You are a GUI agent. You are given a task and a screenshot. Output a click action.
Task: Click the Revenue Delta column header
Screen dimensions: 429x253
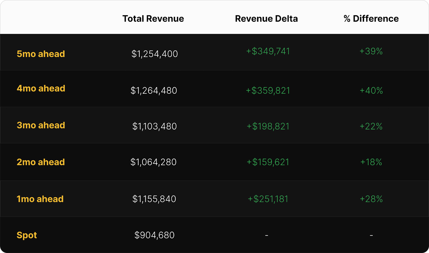point(266,19)
